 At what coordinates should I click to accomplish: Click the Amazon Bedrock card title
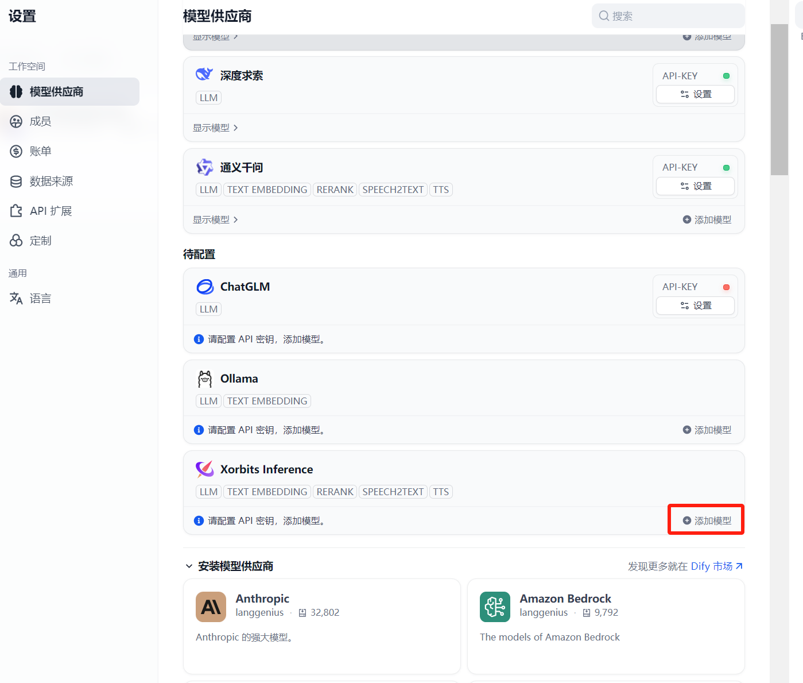(x=565, y=599)
